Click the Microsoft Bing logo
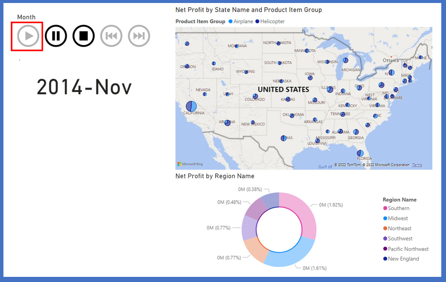446x282 pixels. pos(190,164)
